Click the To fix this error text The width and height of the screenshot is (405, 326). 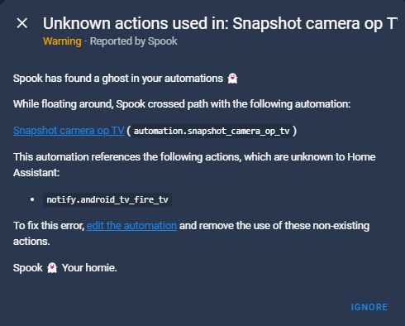[49, 226]
